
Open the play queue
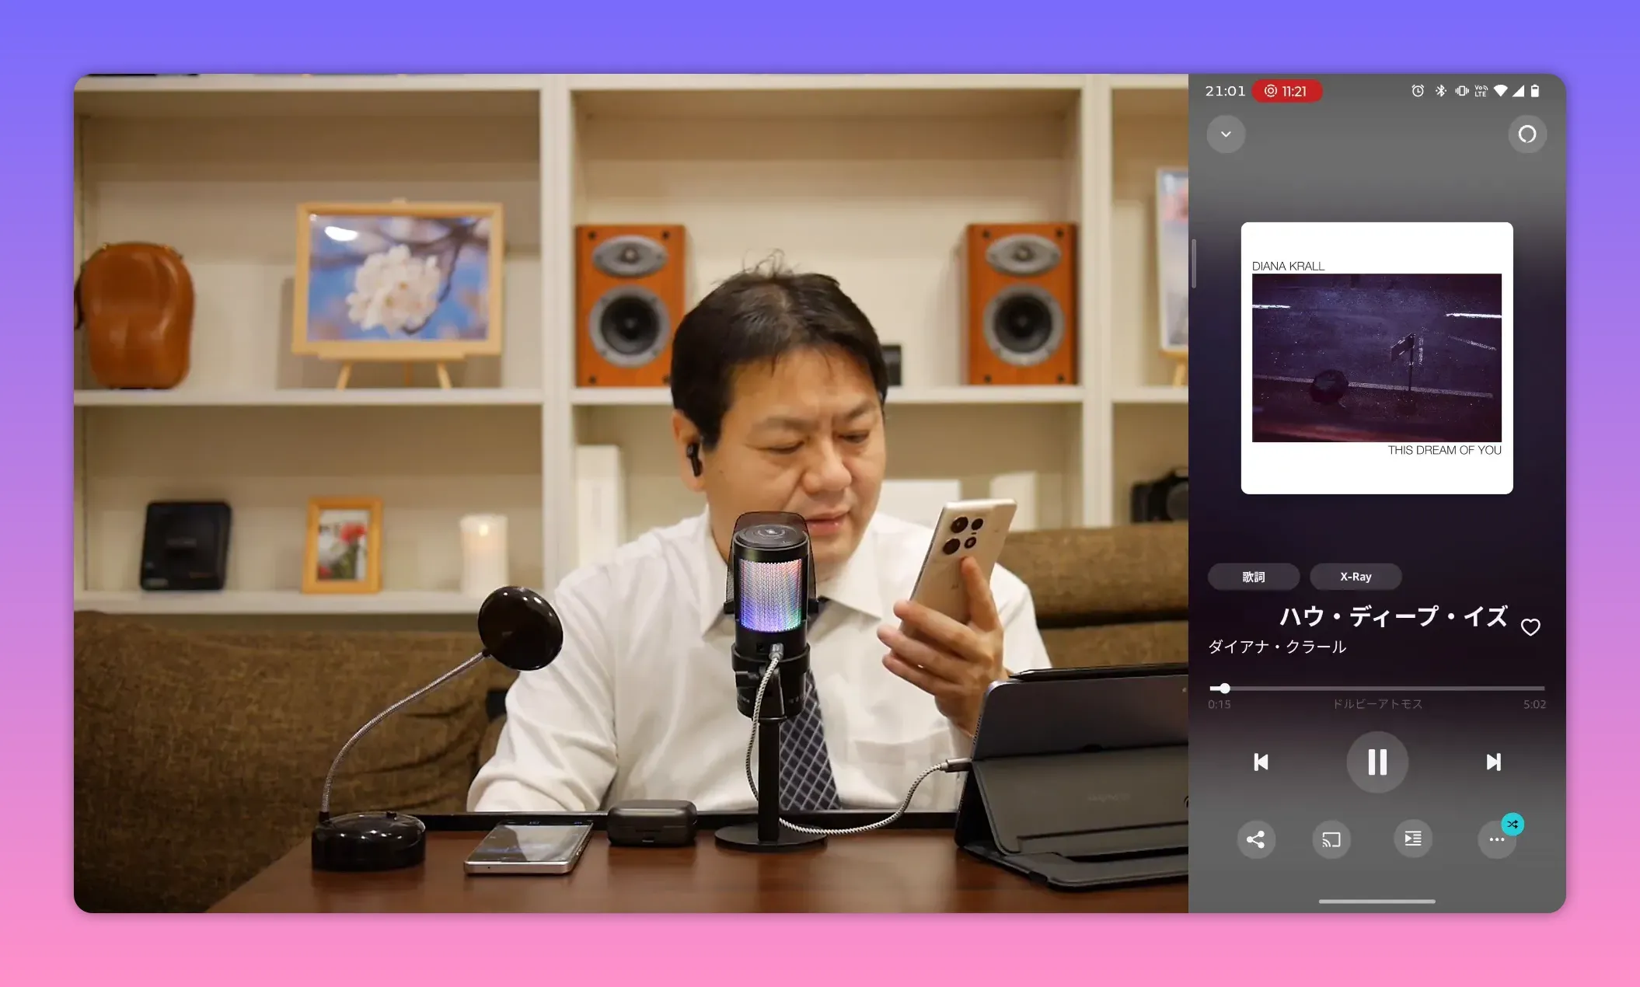pos(1413,839)
